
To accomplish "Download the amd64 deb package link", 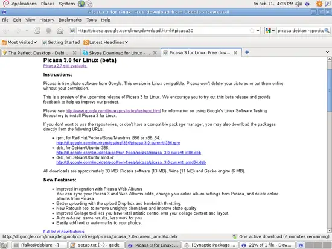I will (131, 162).
